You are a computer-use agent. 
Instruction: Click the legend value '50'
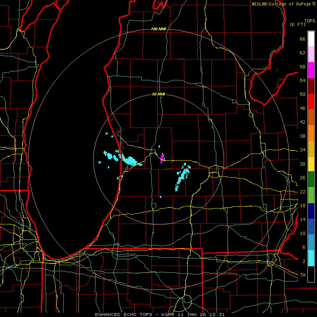click(x=303, y=94)
